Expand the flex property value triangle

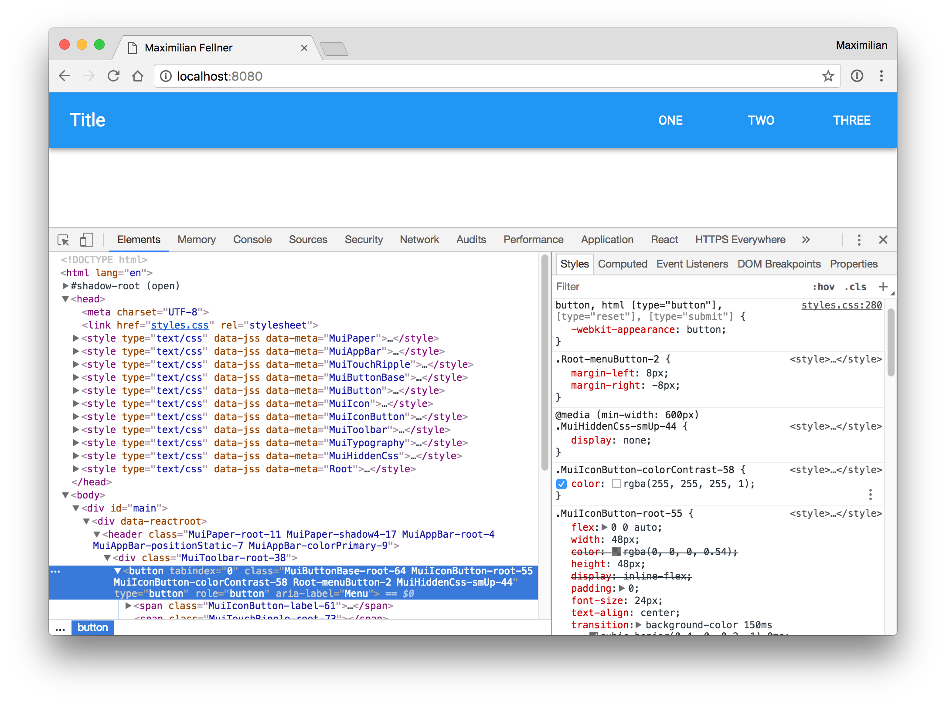point(604,527)
